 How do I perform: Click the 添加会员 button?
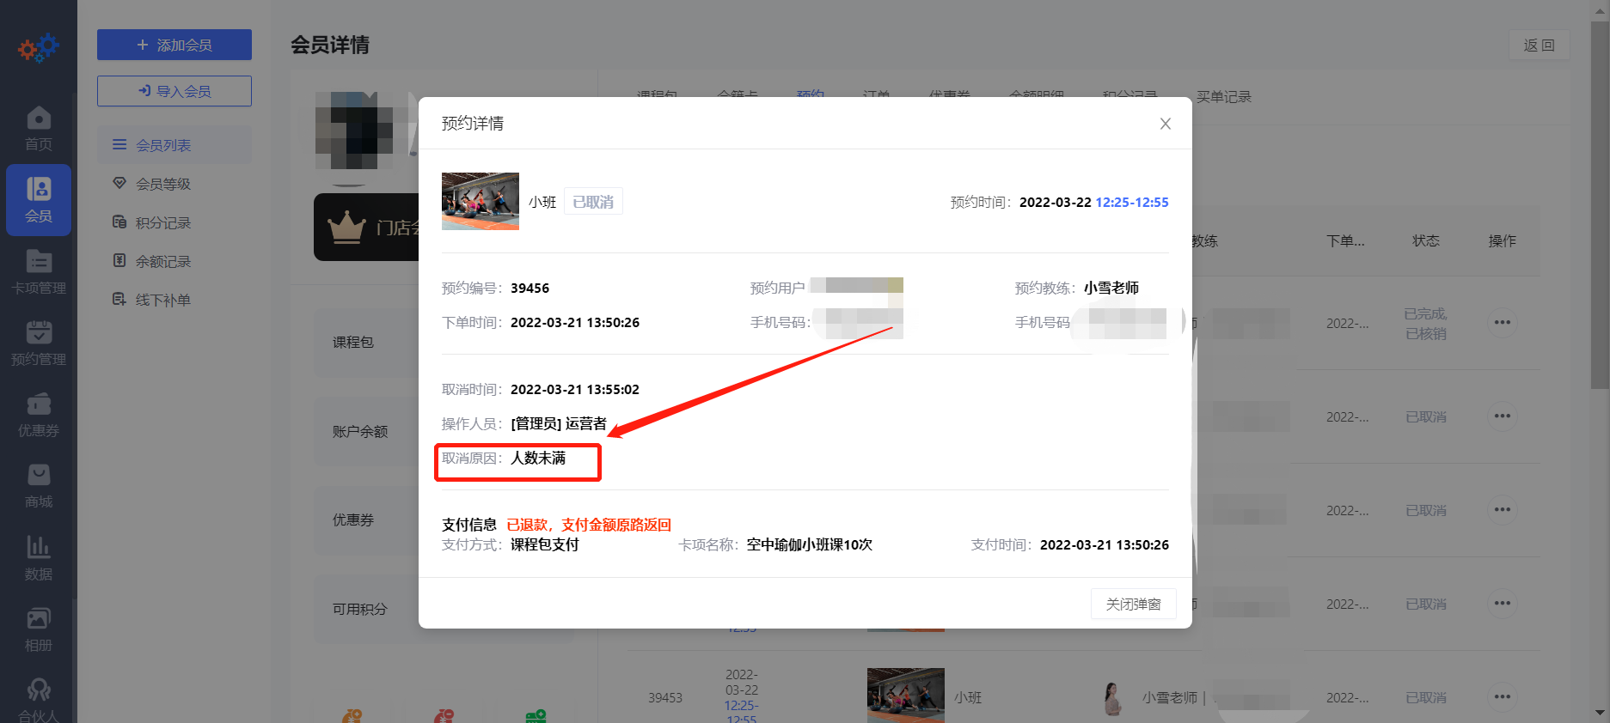174,45
